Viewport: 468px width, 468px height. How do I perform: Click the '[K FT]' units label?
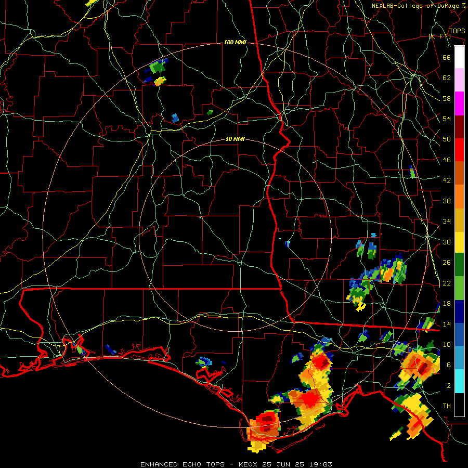click(x=439, y=36)
